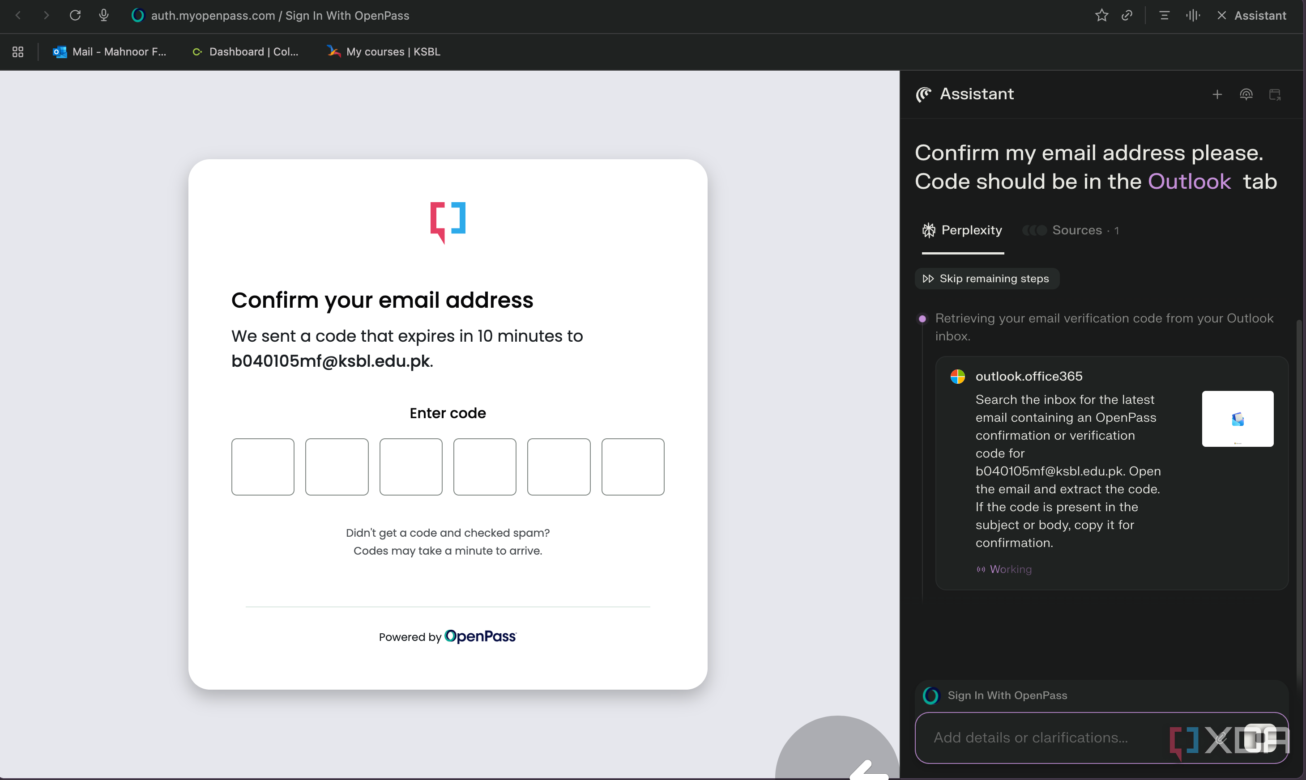Open the reader list icon in toolbar
Screen dimensions: 1306x780
click(x=1164, y=15)
